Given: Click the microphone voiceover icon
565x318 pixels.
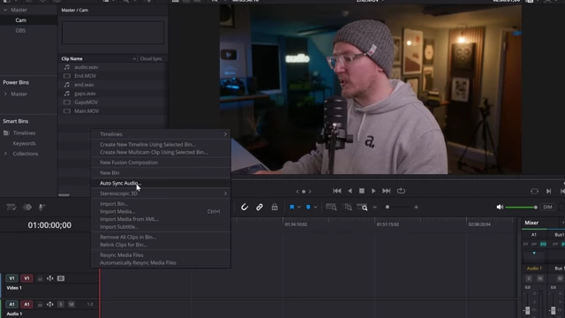Looking at the screenshot, I should pyautogui.click(x=41, y=207).
